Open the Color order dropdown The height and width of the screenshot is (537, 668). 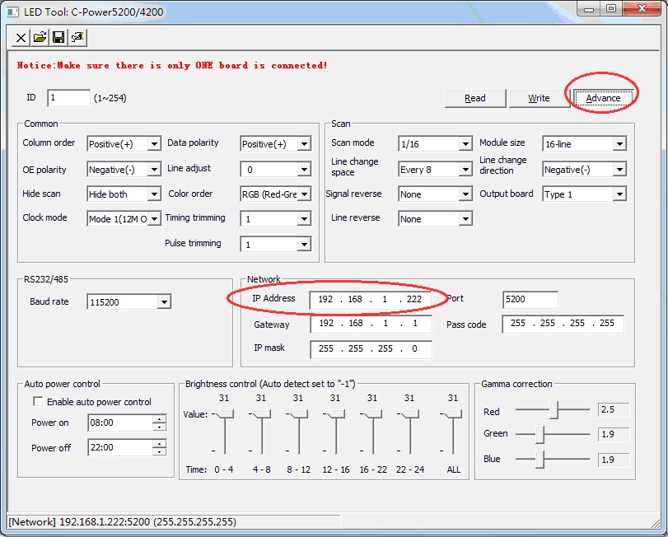coord(304,194)
